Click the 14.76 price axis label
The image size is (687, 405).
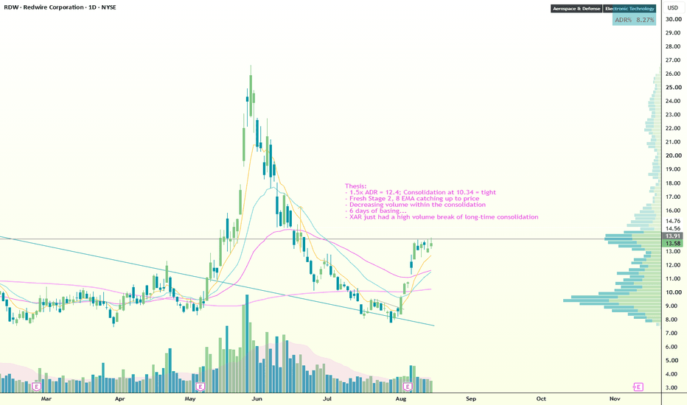672,221
